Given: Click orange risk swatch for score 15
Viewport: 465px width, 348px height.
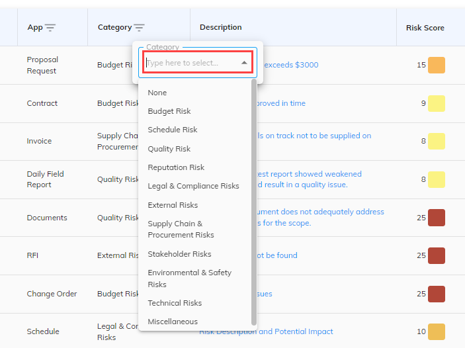Looking at the screenshot, I should click(437, 65).
